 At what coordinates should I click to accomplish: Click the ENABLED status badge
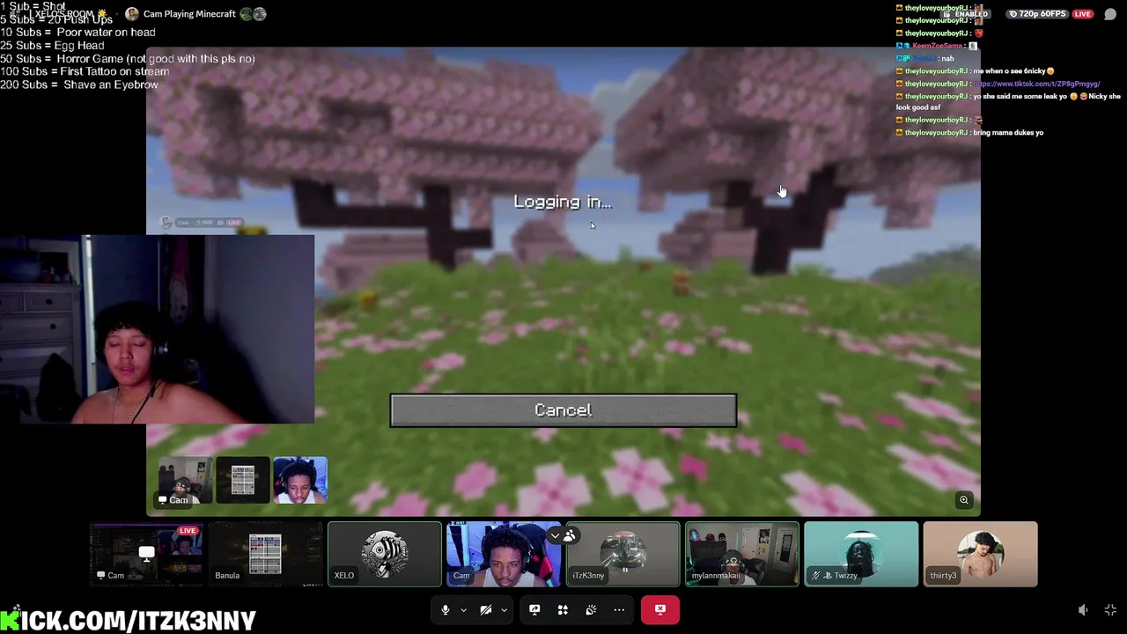[x=966, y=14]
